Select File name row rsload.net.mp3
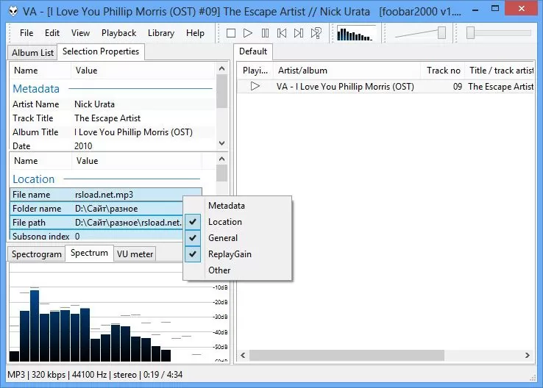Screen dimensions: 543x388 click(106, 195)
